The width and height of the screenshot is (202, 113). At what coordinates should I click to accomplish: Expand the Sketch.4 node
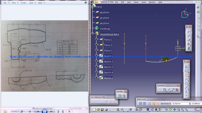[x=96, y=72]
